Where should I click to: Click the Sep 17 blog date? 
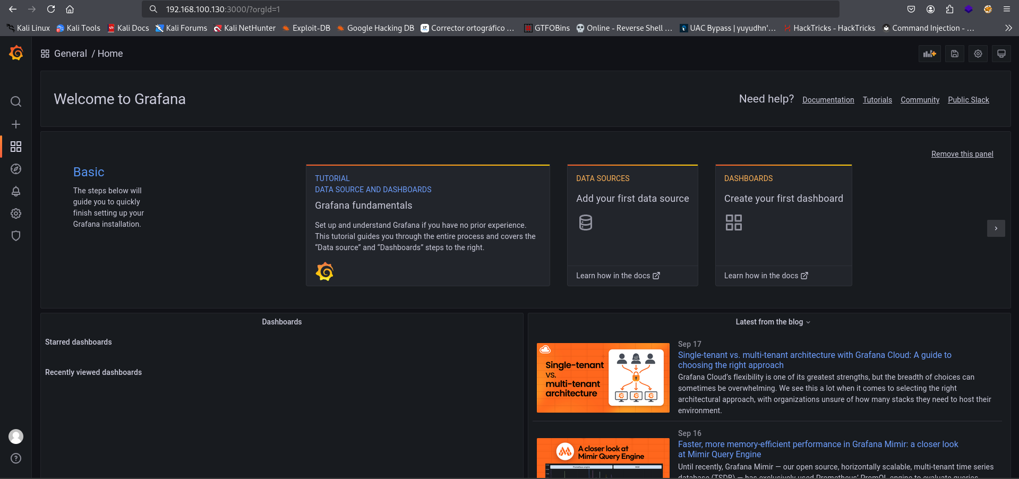click(689, 344)
